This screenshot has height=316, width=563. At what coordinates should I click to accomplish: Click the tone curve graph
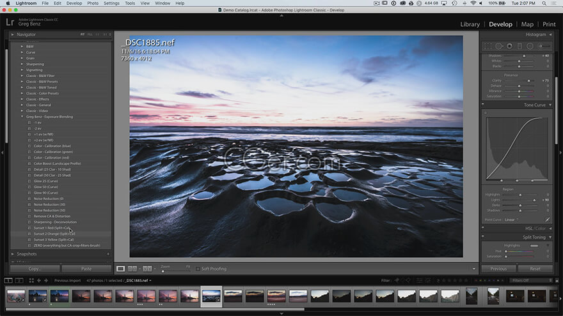click(x=517, y=149)
